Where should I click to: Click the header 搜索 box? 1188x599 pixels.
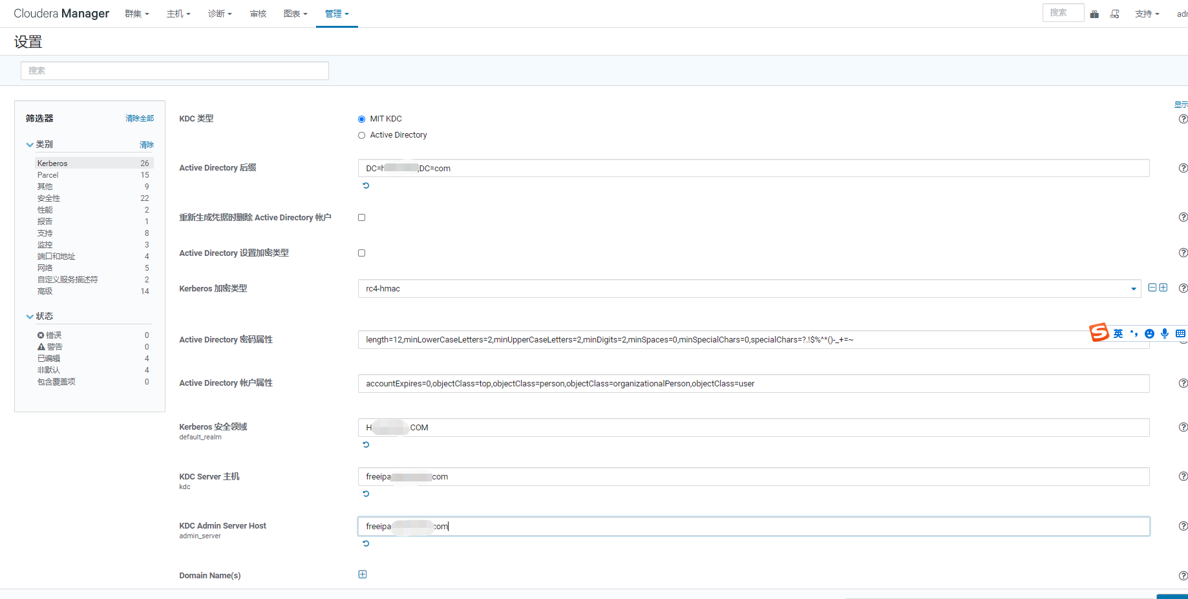[x=1063, y=13]
